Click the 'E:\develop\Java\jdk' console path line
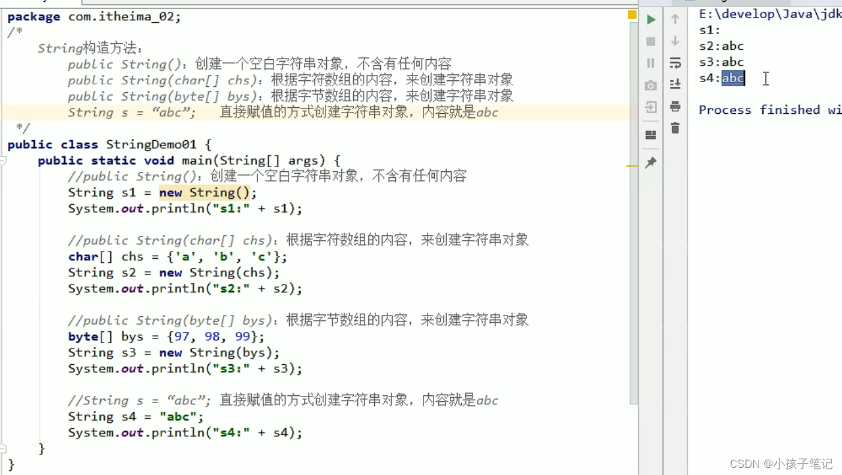The width and height of the screenshot is (842, 475). [x=771, y=14]
